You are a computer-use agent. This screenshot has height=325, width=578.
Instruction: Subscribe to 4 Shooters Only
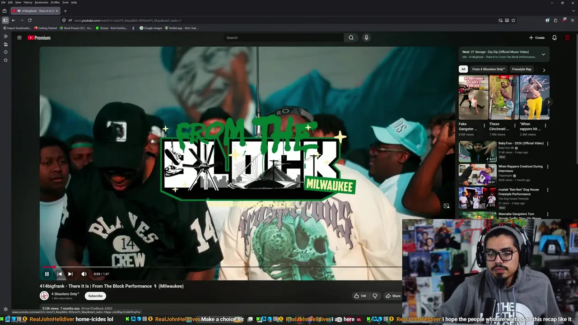[95, 296]
